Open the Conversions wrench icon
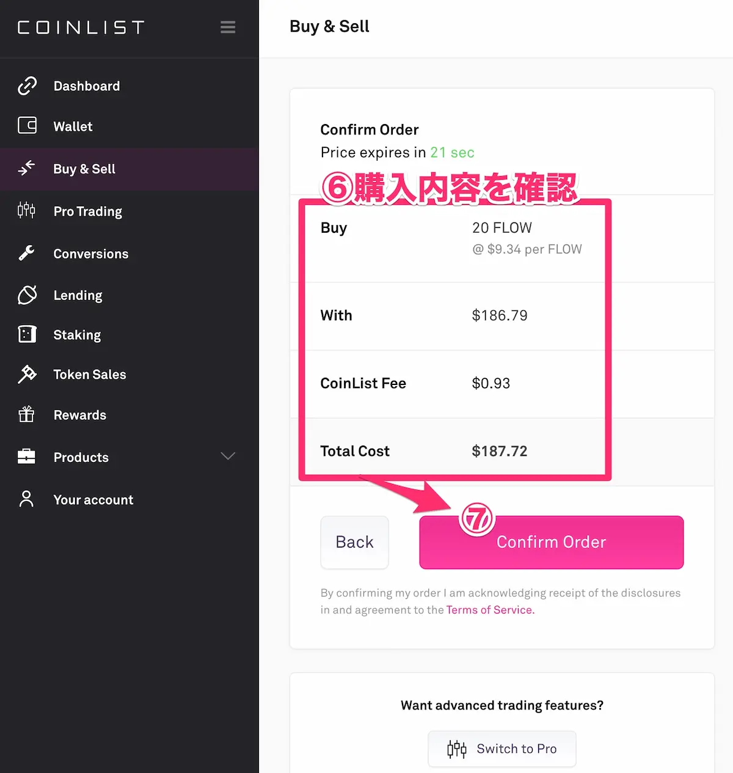Viewport: 733px width, 773px height. (x=27, y=253)
